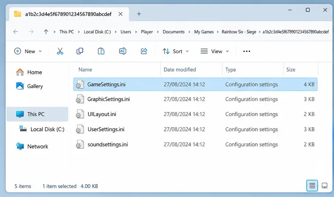The width and height of the screenshot is (334, 197).
Task: Go forward with the right arrow
Action: (x=31, y=32)
